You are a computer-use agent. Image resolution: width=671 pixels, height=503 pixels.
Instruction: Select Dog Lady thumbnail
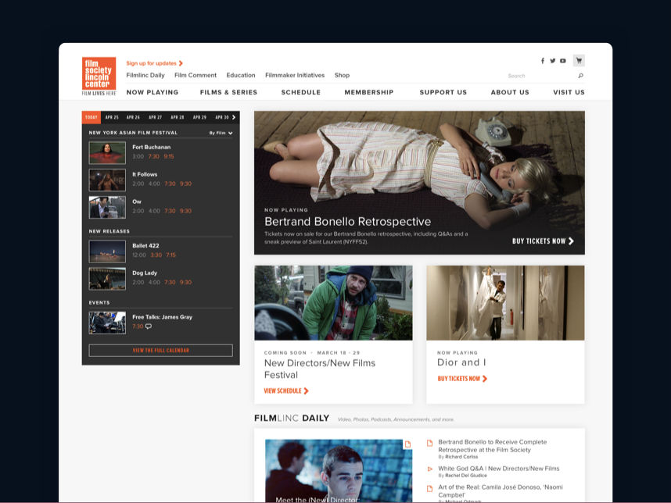[107, 279]
